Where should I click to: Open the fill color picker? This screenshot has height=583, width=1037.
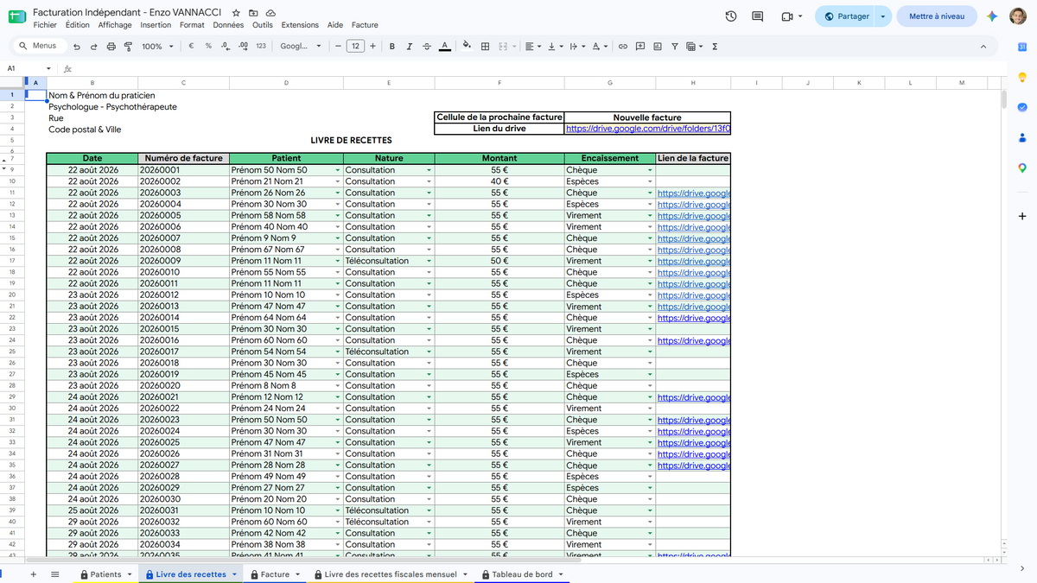(x=468, y=47)
